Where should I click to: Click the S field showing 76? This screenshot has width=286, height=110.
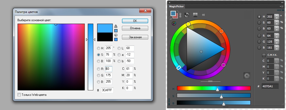108,54
